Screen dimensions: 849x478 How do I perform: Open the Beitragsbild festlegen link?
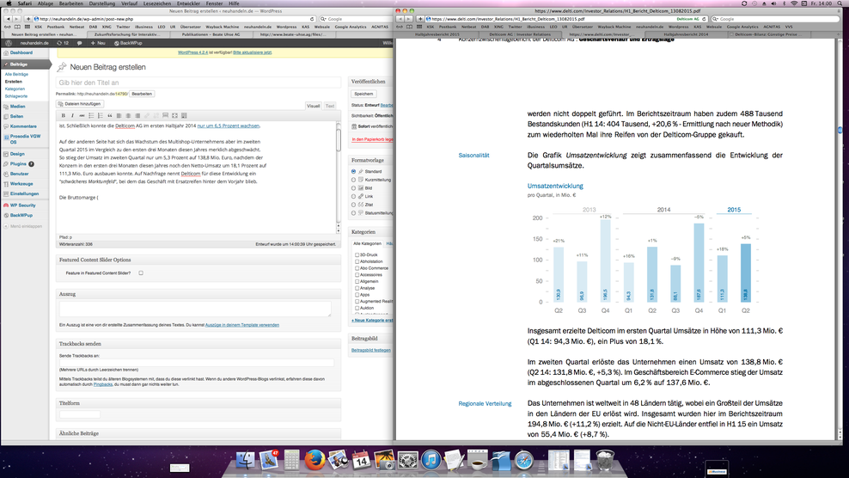(x=371, y=350)
